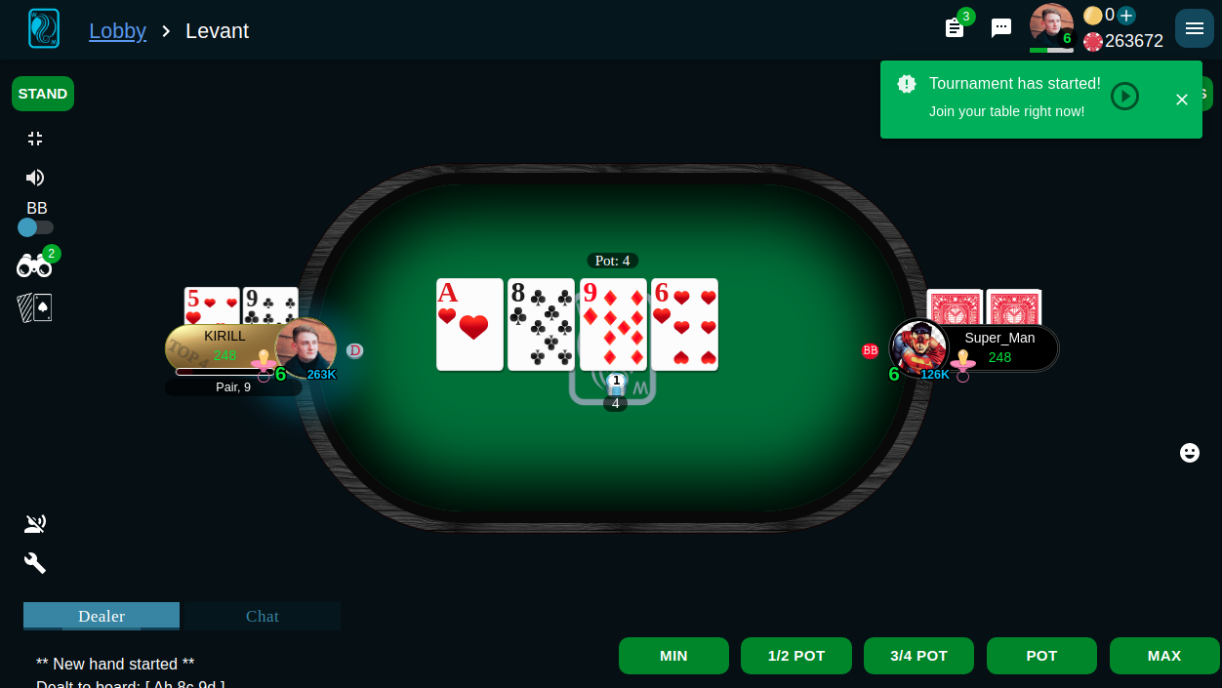Go back via the Lobby link
Screen dimensions: 1222x688
[x=117, y=30]
